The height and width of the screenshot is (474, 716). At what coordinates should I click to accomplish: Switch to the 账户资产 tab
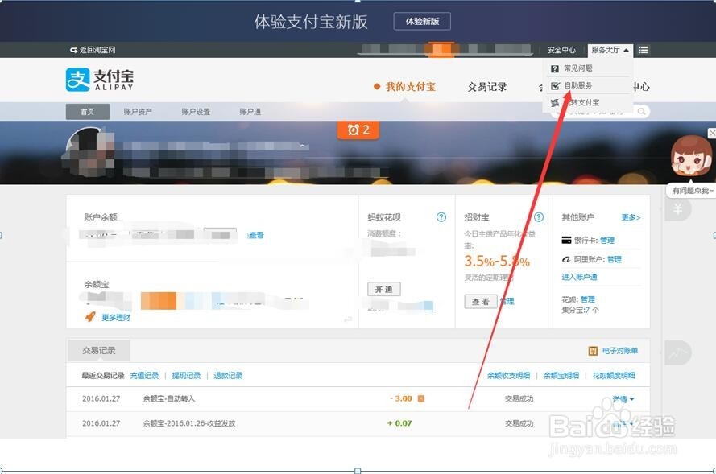point(138,112)
